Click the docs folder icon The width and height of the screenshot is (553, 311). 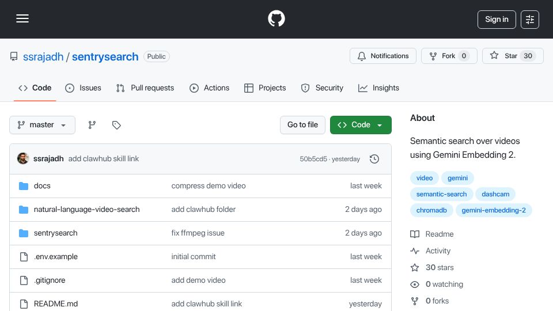pyautogui.click(x=24, y=186)
